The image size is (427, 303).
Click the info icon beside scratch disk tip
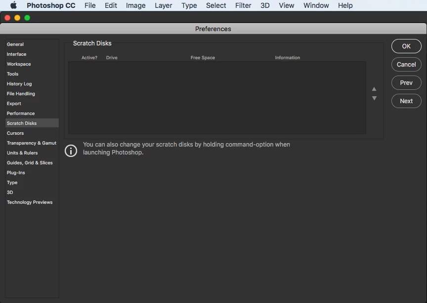71,151
